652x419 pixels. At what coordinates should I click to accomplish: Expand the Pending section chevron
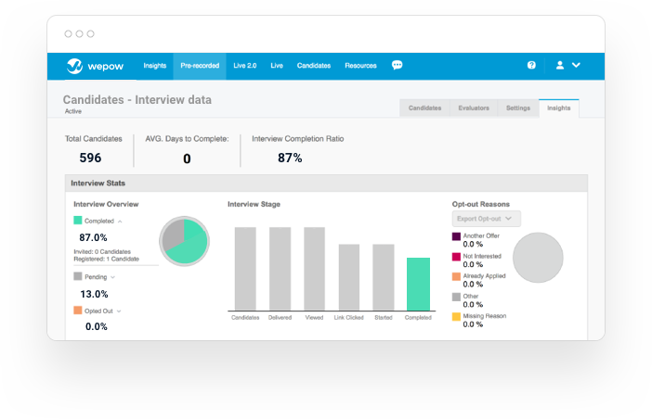point(112,277)
